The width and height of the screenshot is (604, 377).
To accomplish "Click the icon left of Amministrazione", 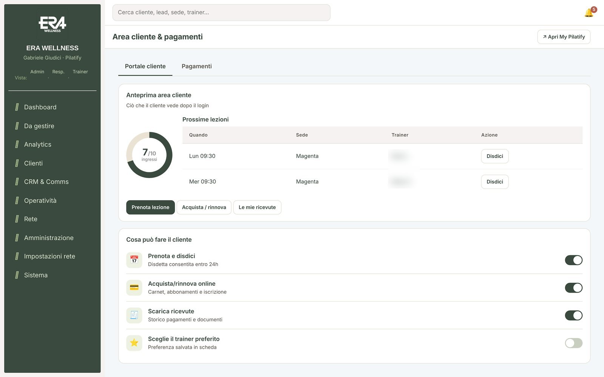I will pos(17,238).
